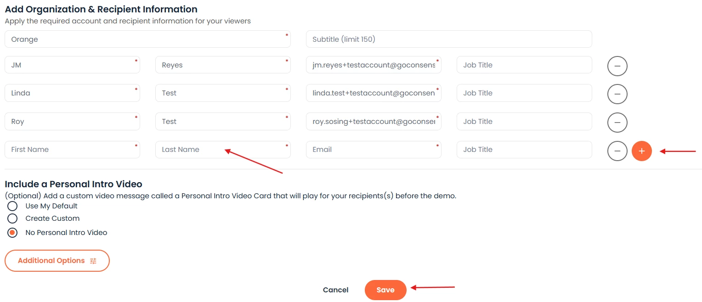The height and width of the screenshot is (302, 702).
Task: Choose the Create Custom intro video option
Action: coord(12,218)
